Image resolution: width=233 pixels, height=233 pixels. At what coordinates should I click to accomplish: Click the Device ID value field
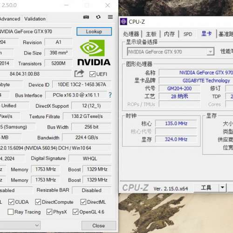coord(82,84)
